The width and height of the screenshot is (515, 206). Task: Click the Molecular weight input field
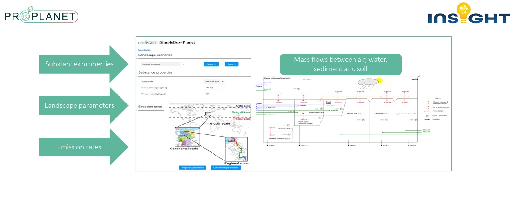214,88
